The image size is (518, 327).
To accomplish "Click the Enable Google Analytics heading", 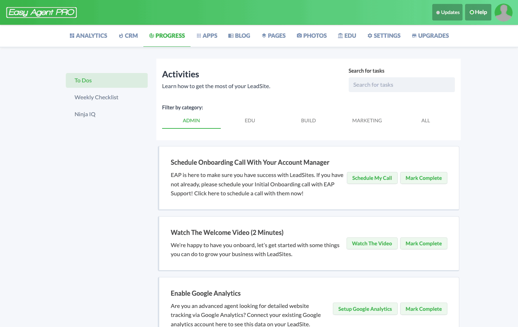I will tap(206, 293).
